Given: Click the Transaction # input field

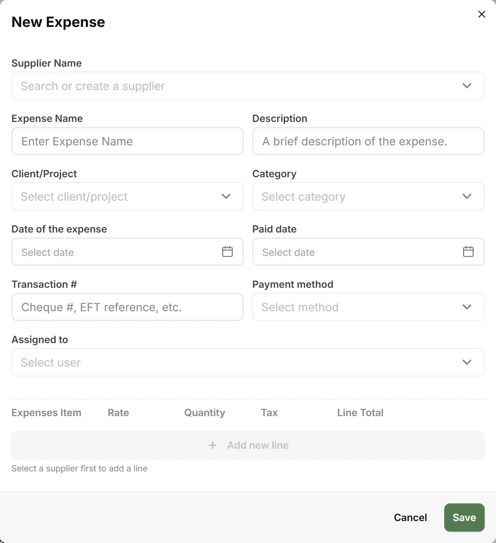Looking at the screenshot, I should (128, 307).
